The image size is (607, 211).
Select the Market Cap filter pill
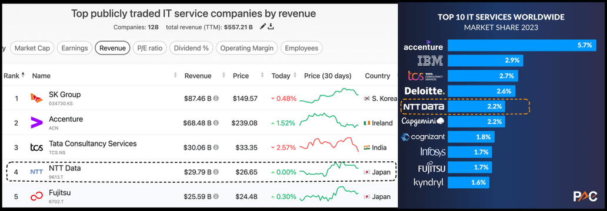[x=32, y=48]
